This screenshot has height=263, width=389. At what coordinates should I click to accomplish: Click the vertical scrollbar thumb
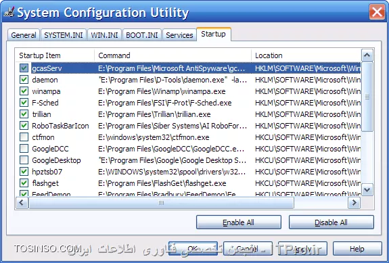point(367,97)
